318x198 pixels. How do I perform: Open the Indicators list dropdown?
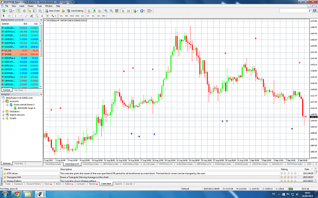[x=135, y=11]
